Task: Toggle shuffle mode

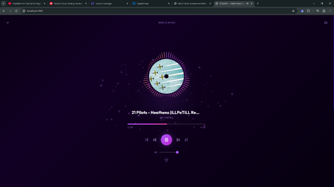Action: tap(146, 140)
